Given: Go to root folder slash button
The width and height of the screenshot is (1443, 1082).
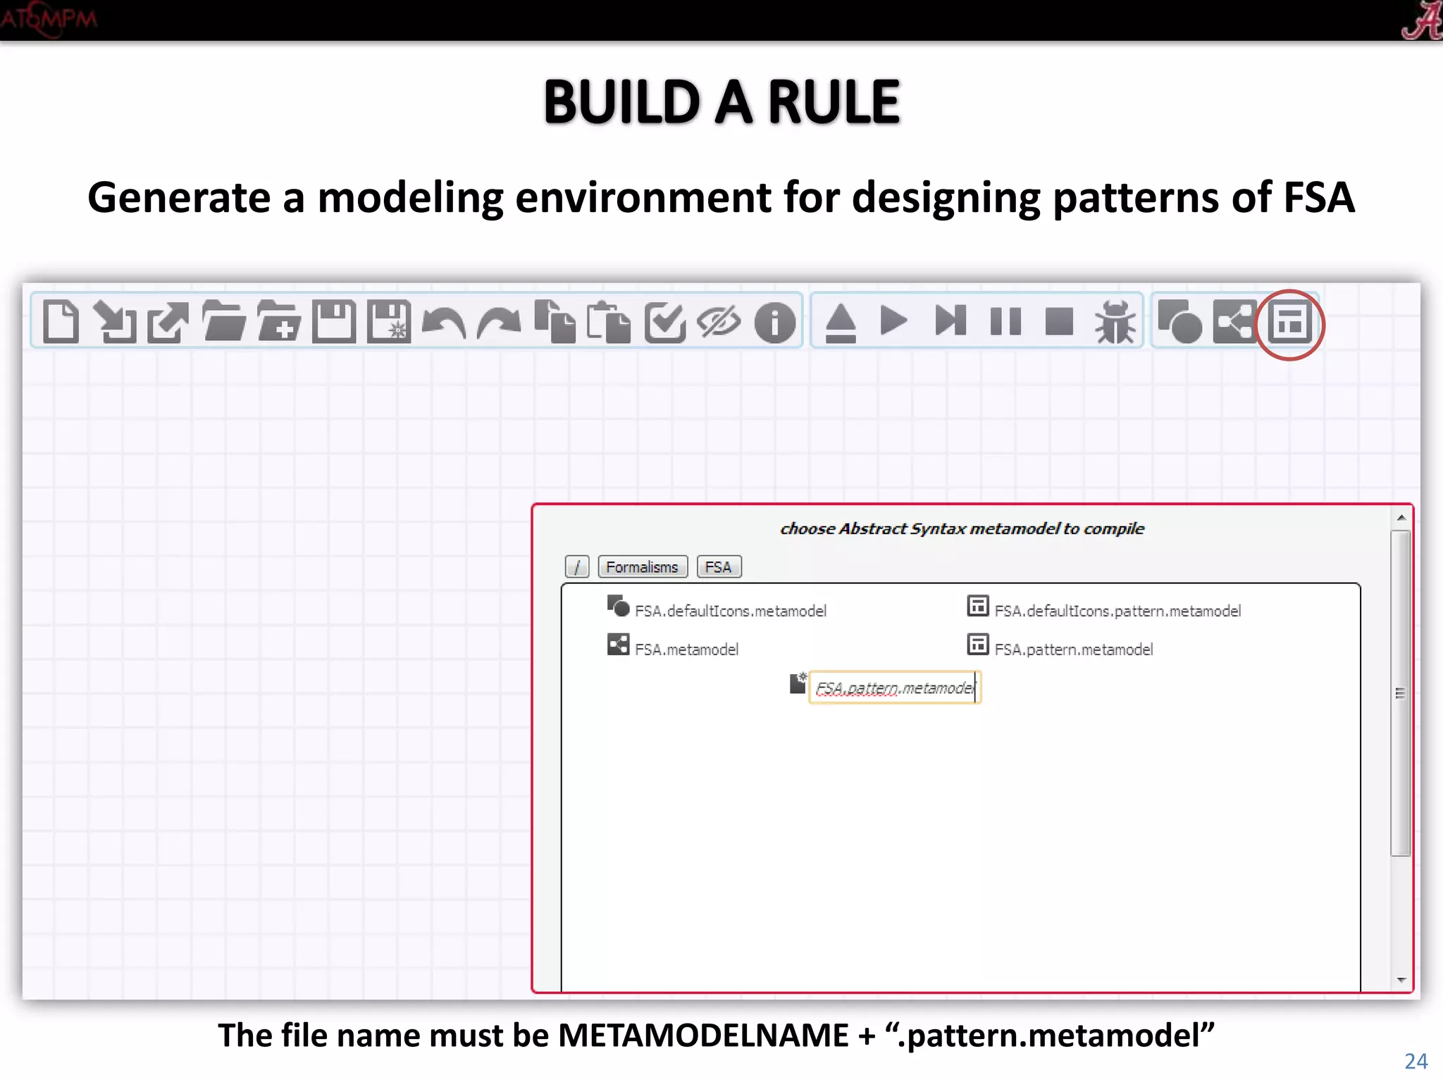Looking at the screenshot, I should pyautogui.click(x=577, y=567).
